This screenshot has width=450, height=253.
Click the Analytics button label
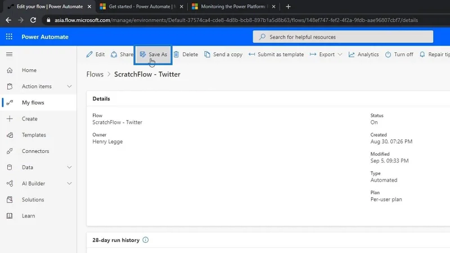(368, 54)
